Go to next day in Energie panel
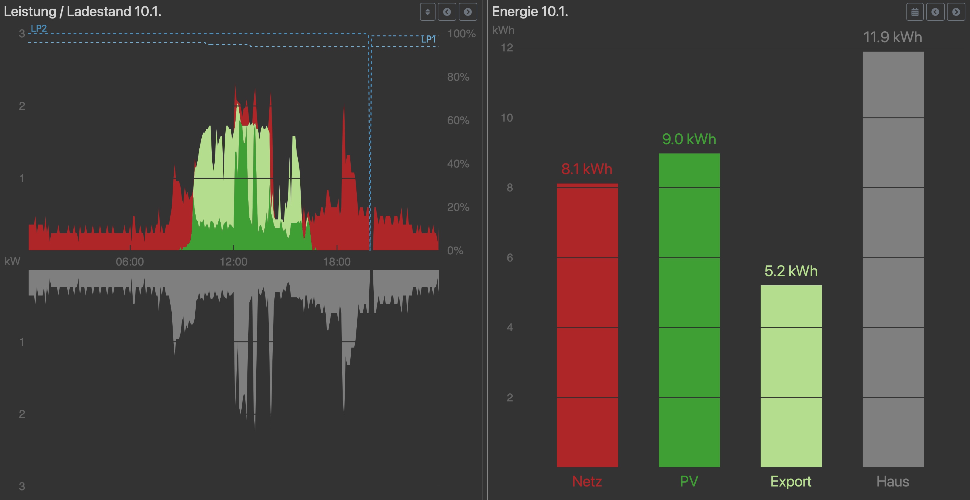 pos(956,12)
